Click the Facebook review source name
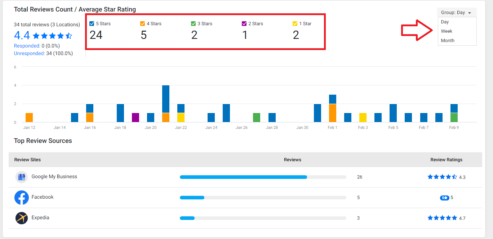 [x=43, y=197]
